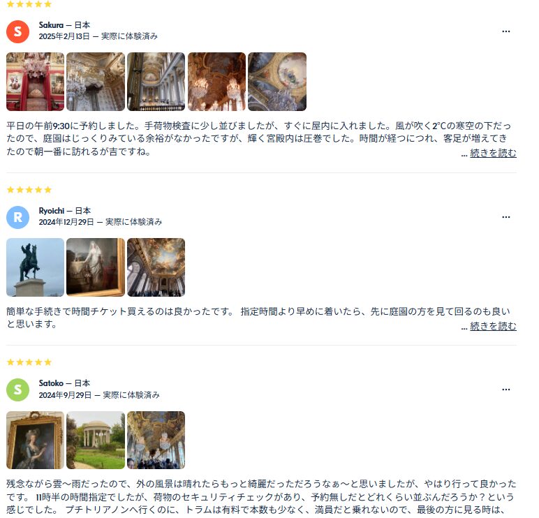Click the star rating above Satoko's review

(29, 362)
